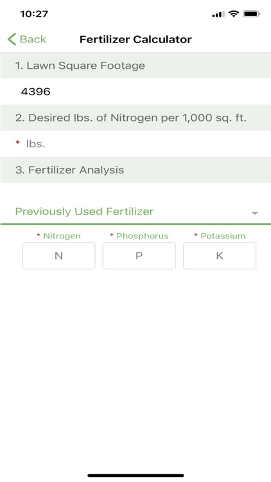Tap the cellular signal strength icon
Image resolution: width=271 pixels, height=482 pixels.
point(218,14)
